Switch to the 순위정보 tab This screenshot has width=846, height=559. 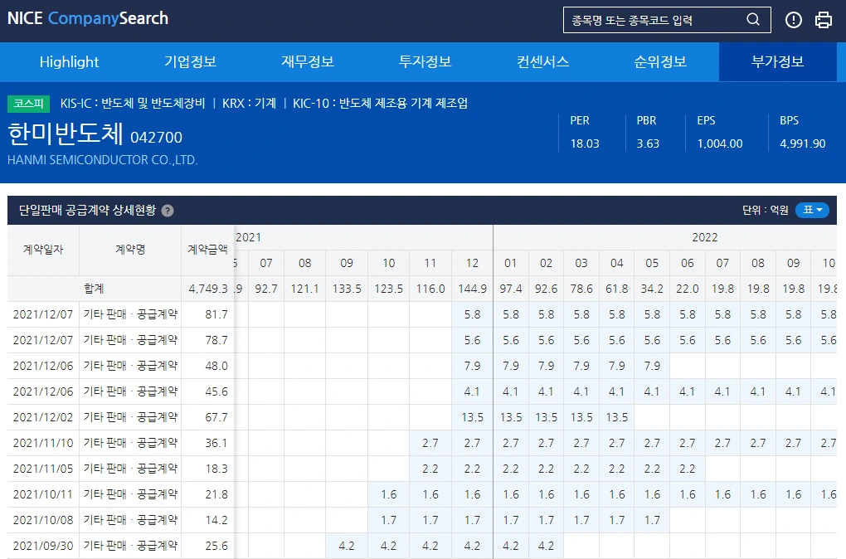click(x=659, y=61)
